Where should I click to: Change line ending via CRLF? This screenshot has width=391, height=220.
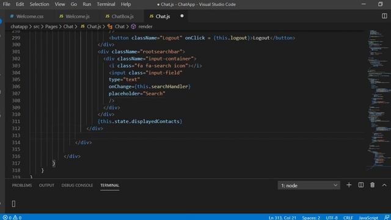(x=348, y=218)
